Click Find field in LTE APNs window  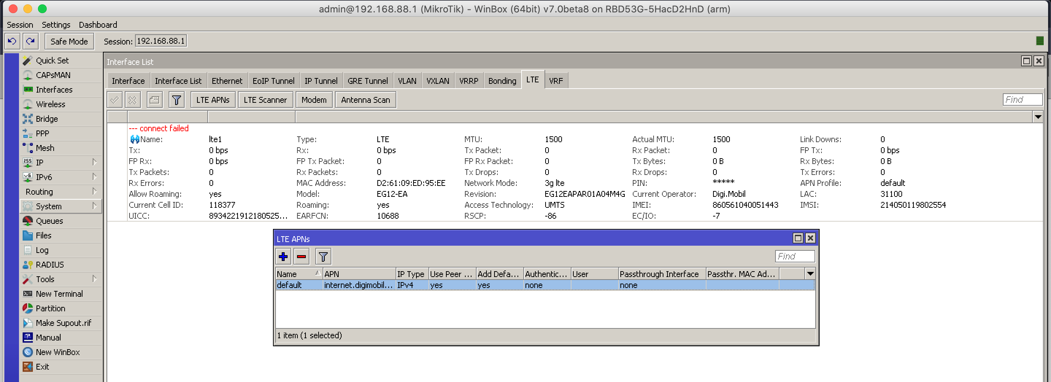pos(795,257)
